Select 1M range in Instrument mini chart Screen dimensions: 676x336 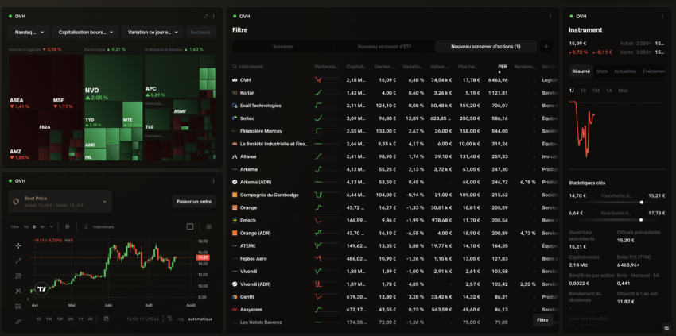(x=596, y=91)
